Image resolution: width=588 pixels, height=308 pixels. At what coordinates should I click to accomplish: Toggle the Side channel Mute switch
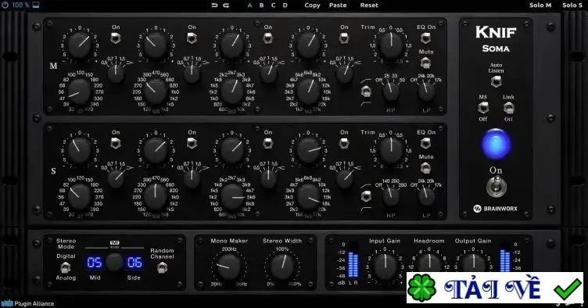(x=425, y=168)
